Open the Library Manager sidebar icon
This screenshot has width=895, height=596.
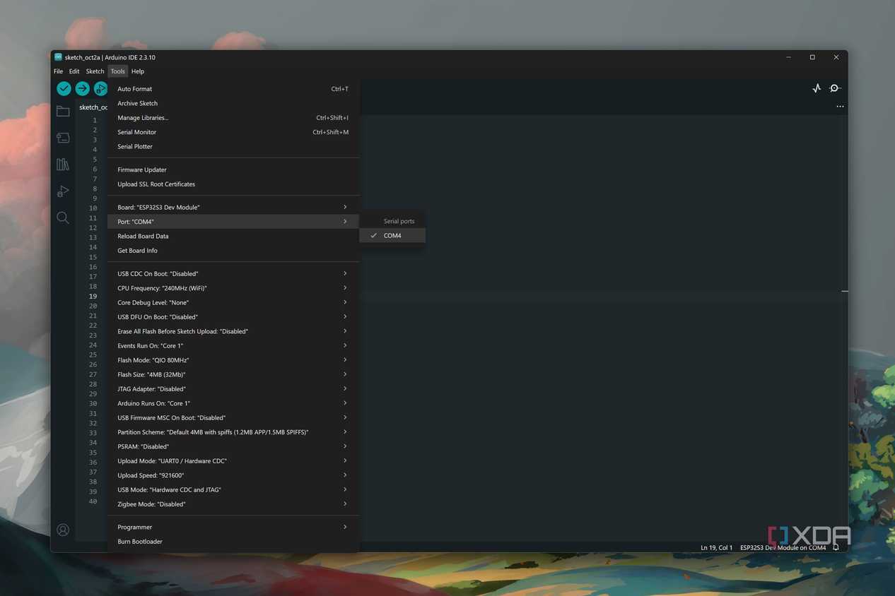63,165
